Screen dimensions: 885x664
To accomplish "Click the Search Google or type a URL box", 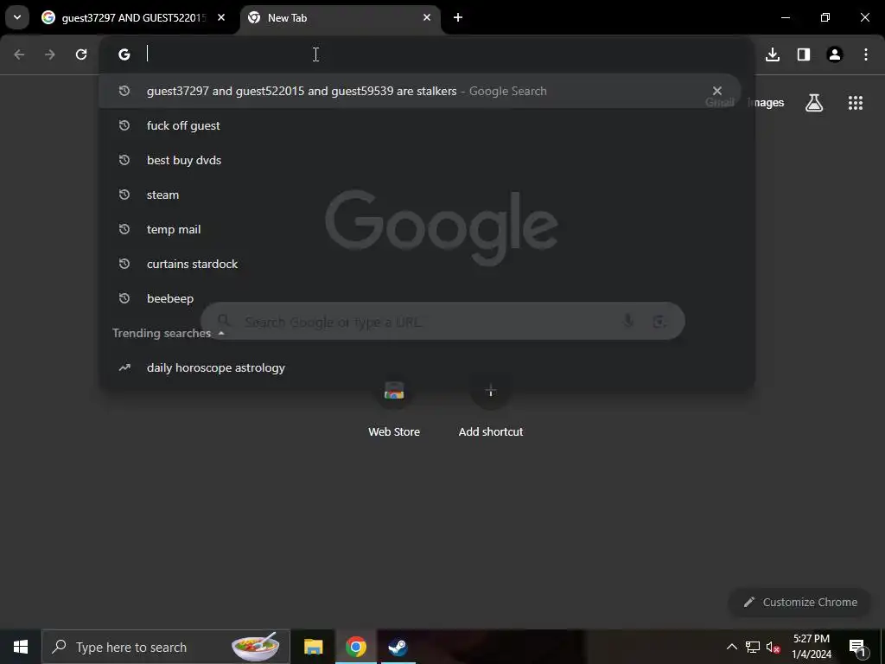I will (x=442, y=322).
